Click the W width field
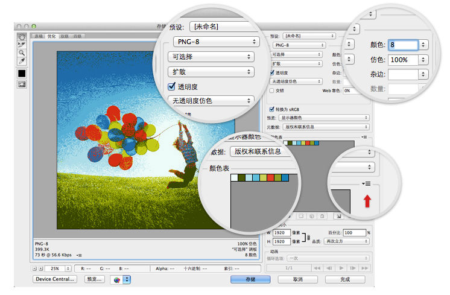Image resolution: width=450 pixels, height=295 pixels. click(281, 233)
